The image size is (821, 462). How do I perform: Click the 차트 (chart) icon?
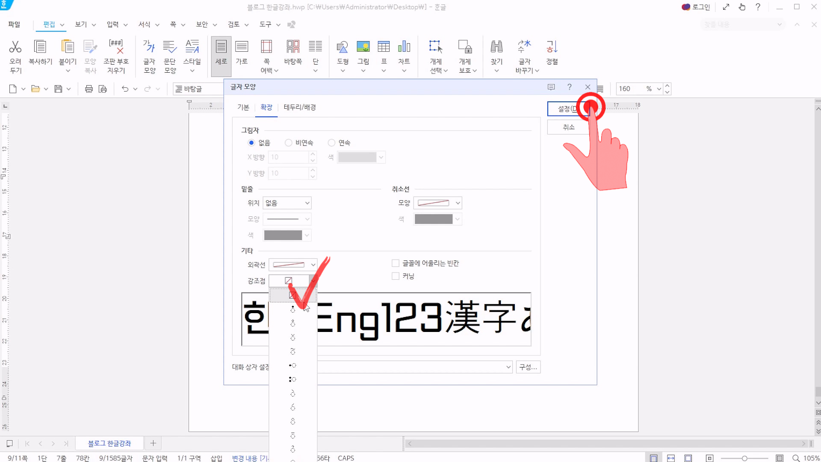point(404,47)
